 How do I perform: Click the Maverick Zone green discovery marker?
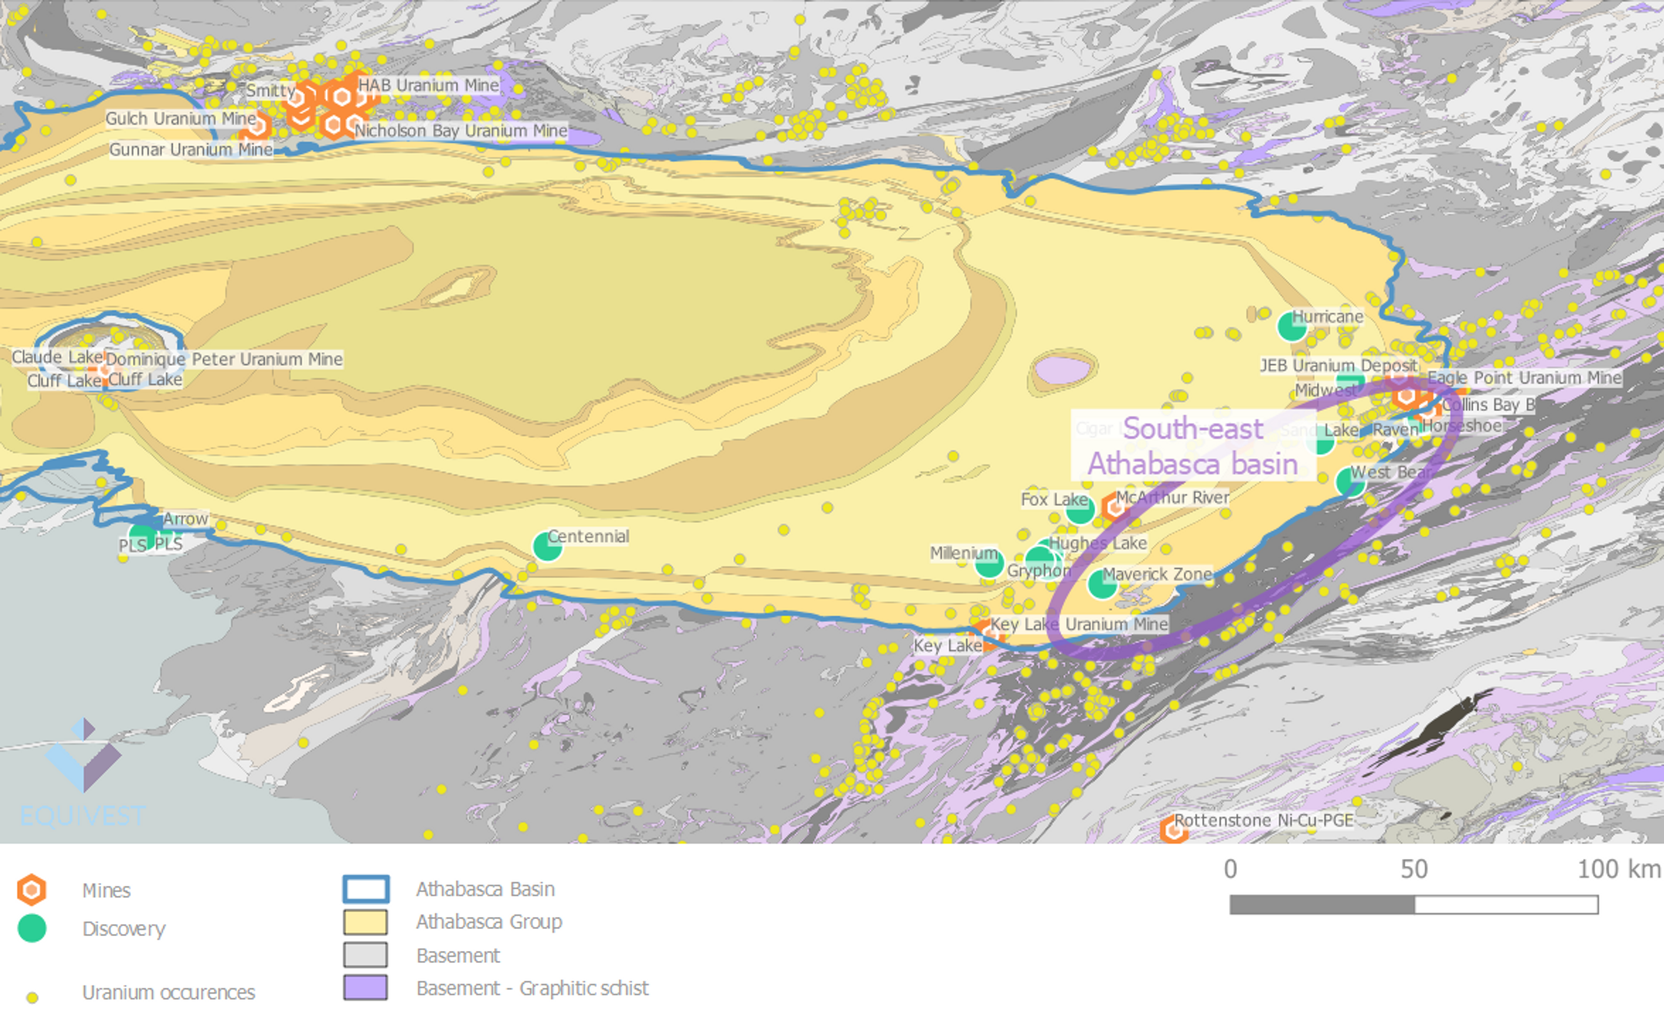[x=1102, y=584]
